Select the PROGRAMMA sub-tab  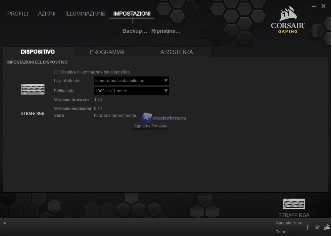pos(107,52)
